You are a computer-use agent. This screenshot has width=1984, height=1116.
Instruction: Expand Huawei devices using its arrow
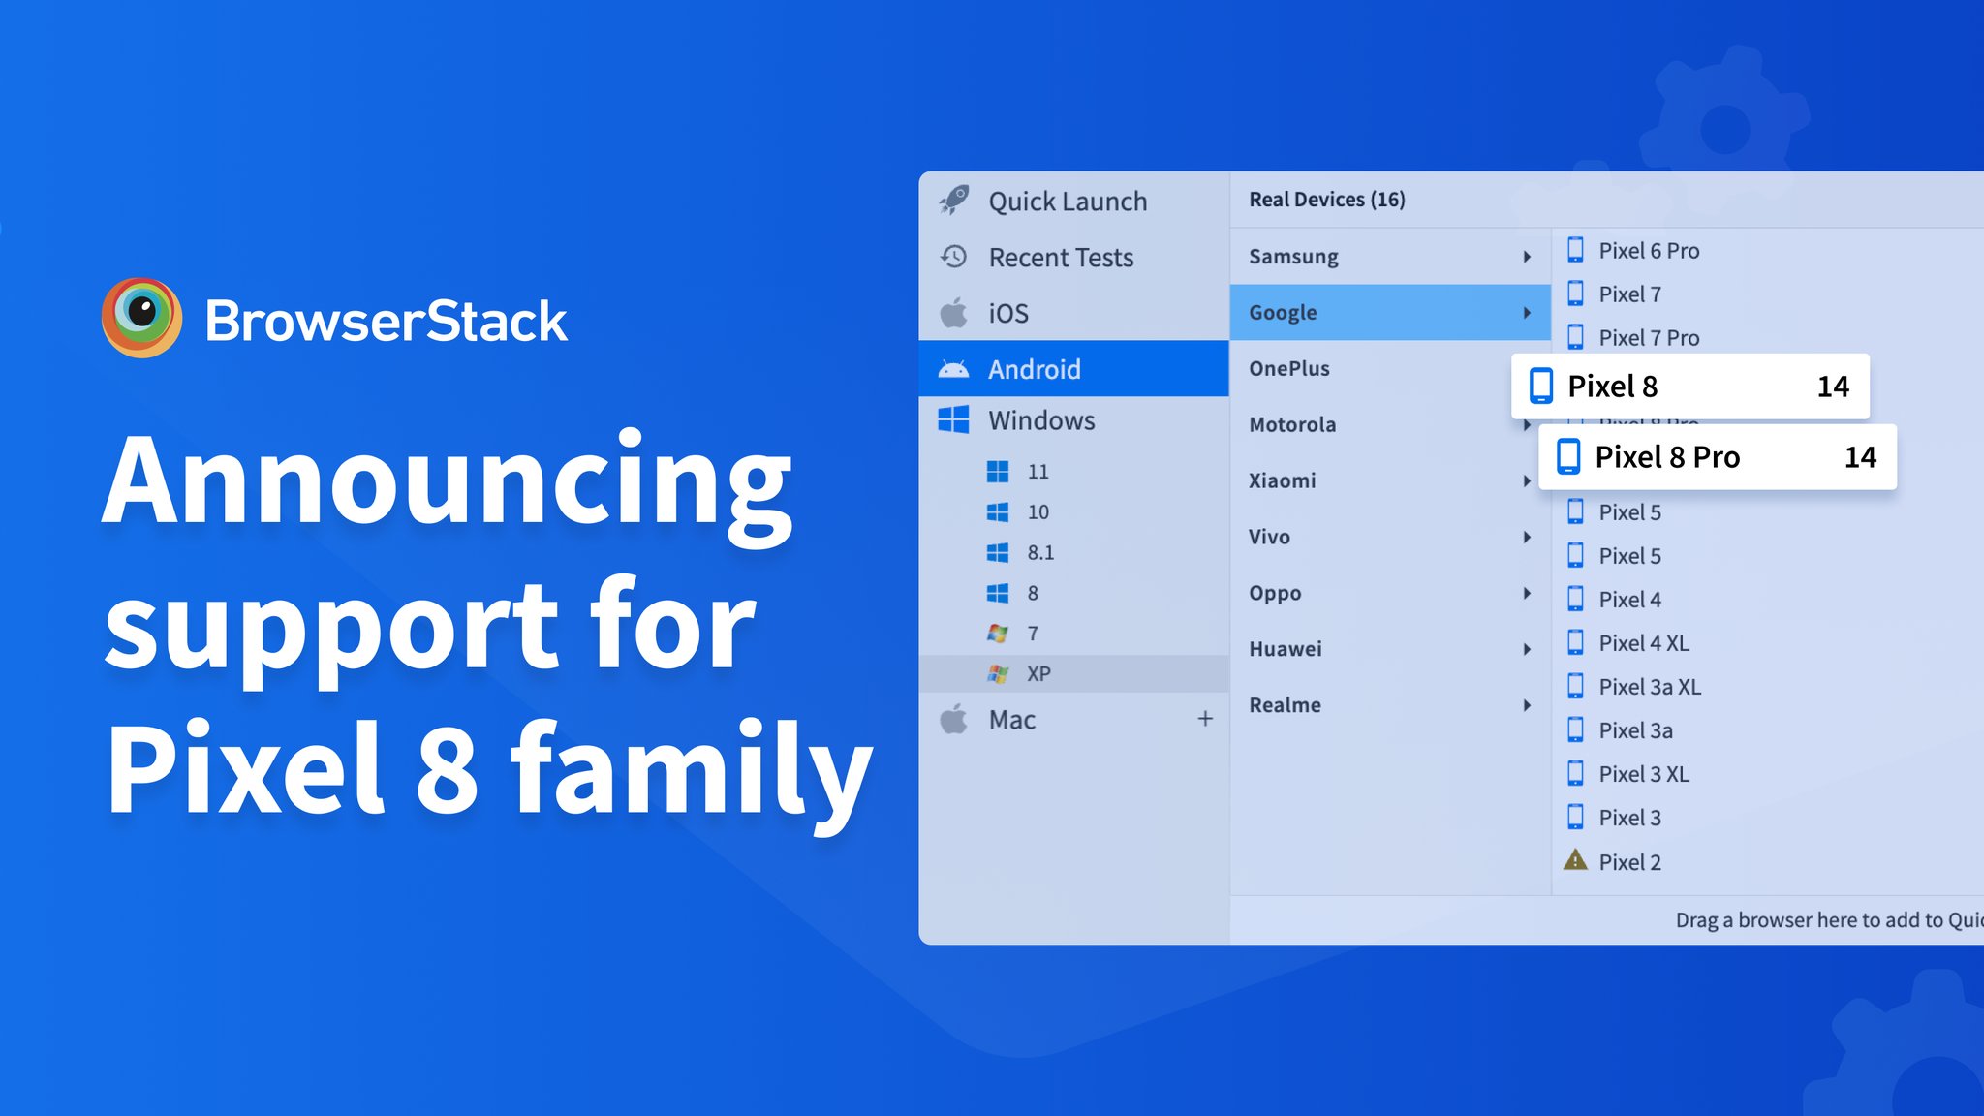[x=1527, y=649]
